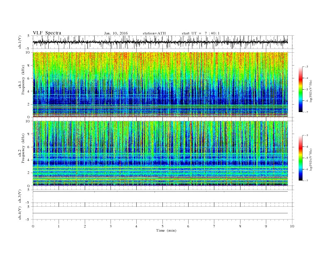Click the '10' tick on time axis
This screenshot has width=329, height=254.
(292, 226)
